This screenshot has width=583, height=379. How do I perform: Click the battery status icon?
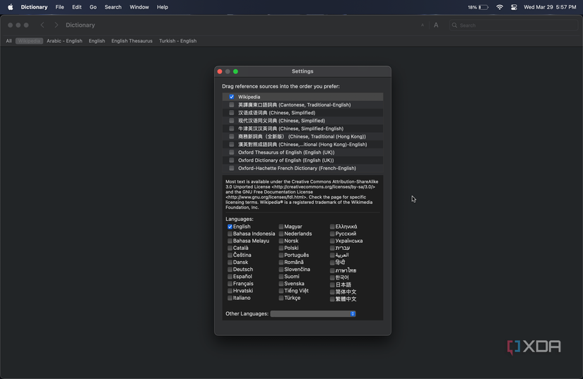click(x=483, y=7)
